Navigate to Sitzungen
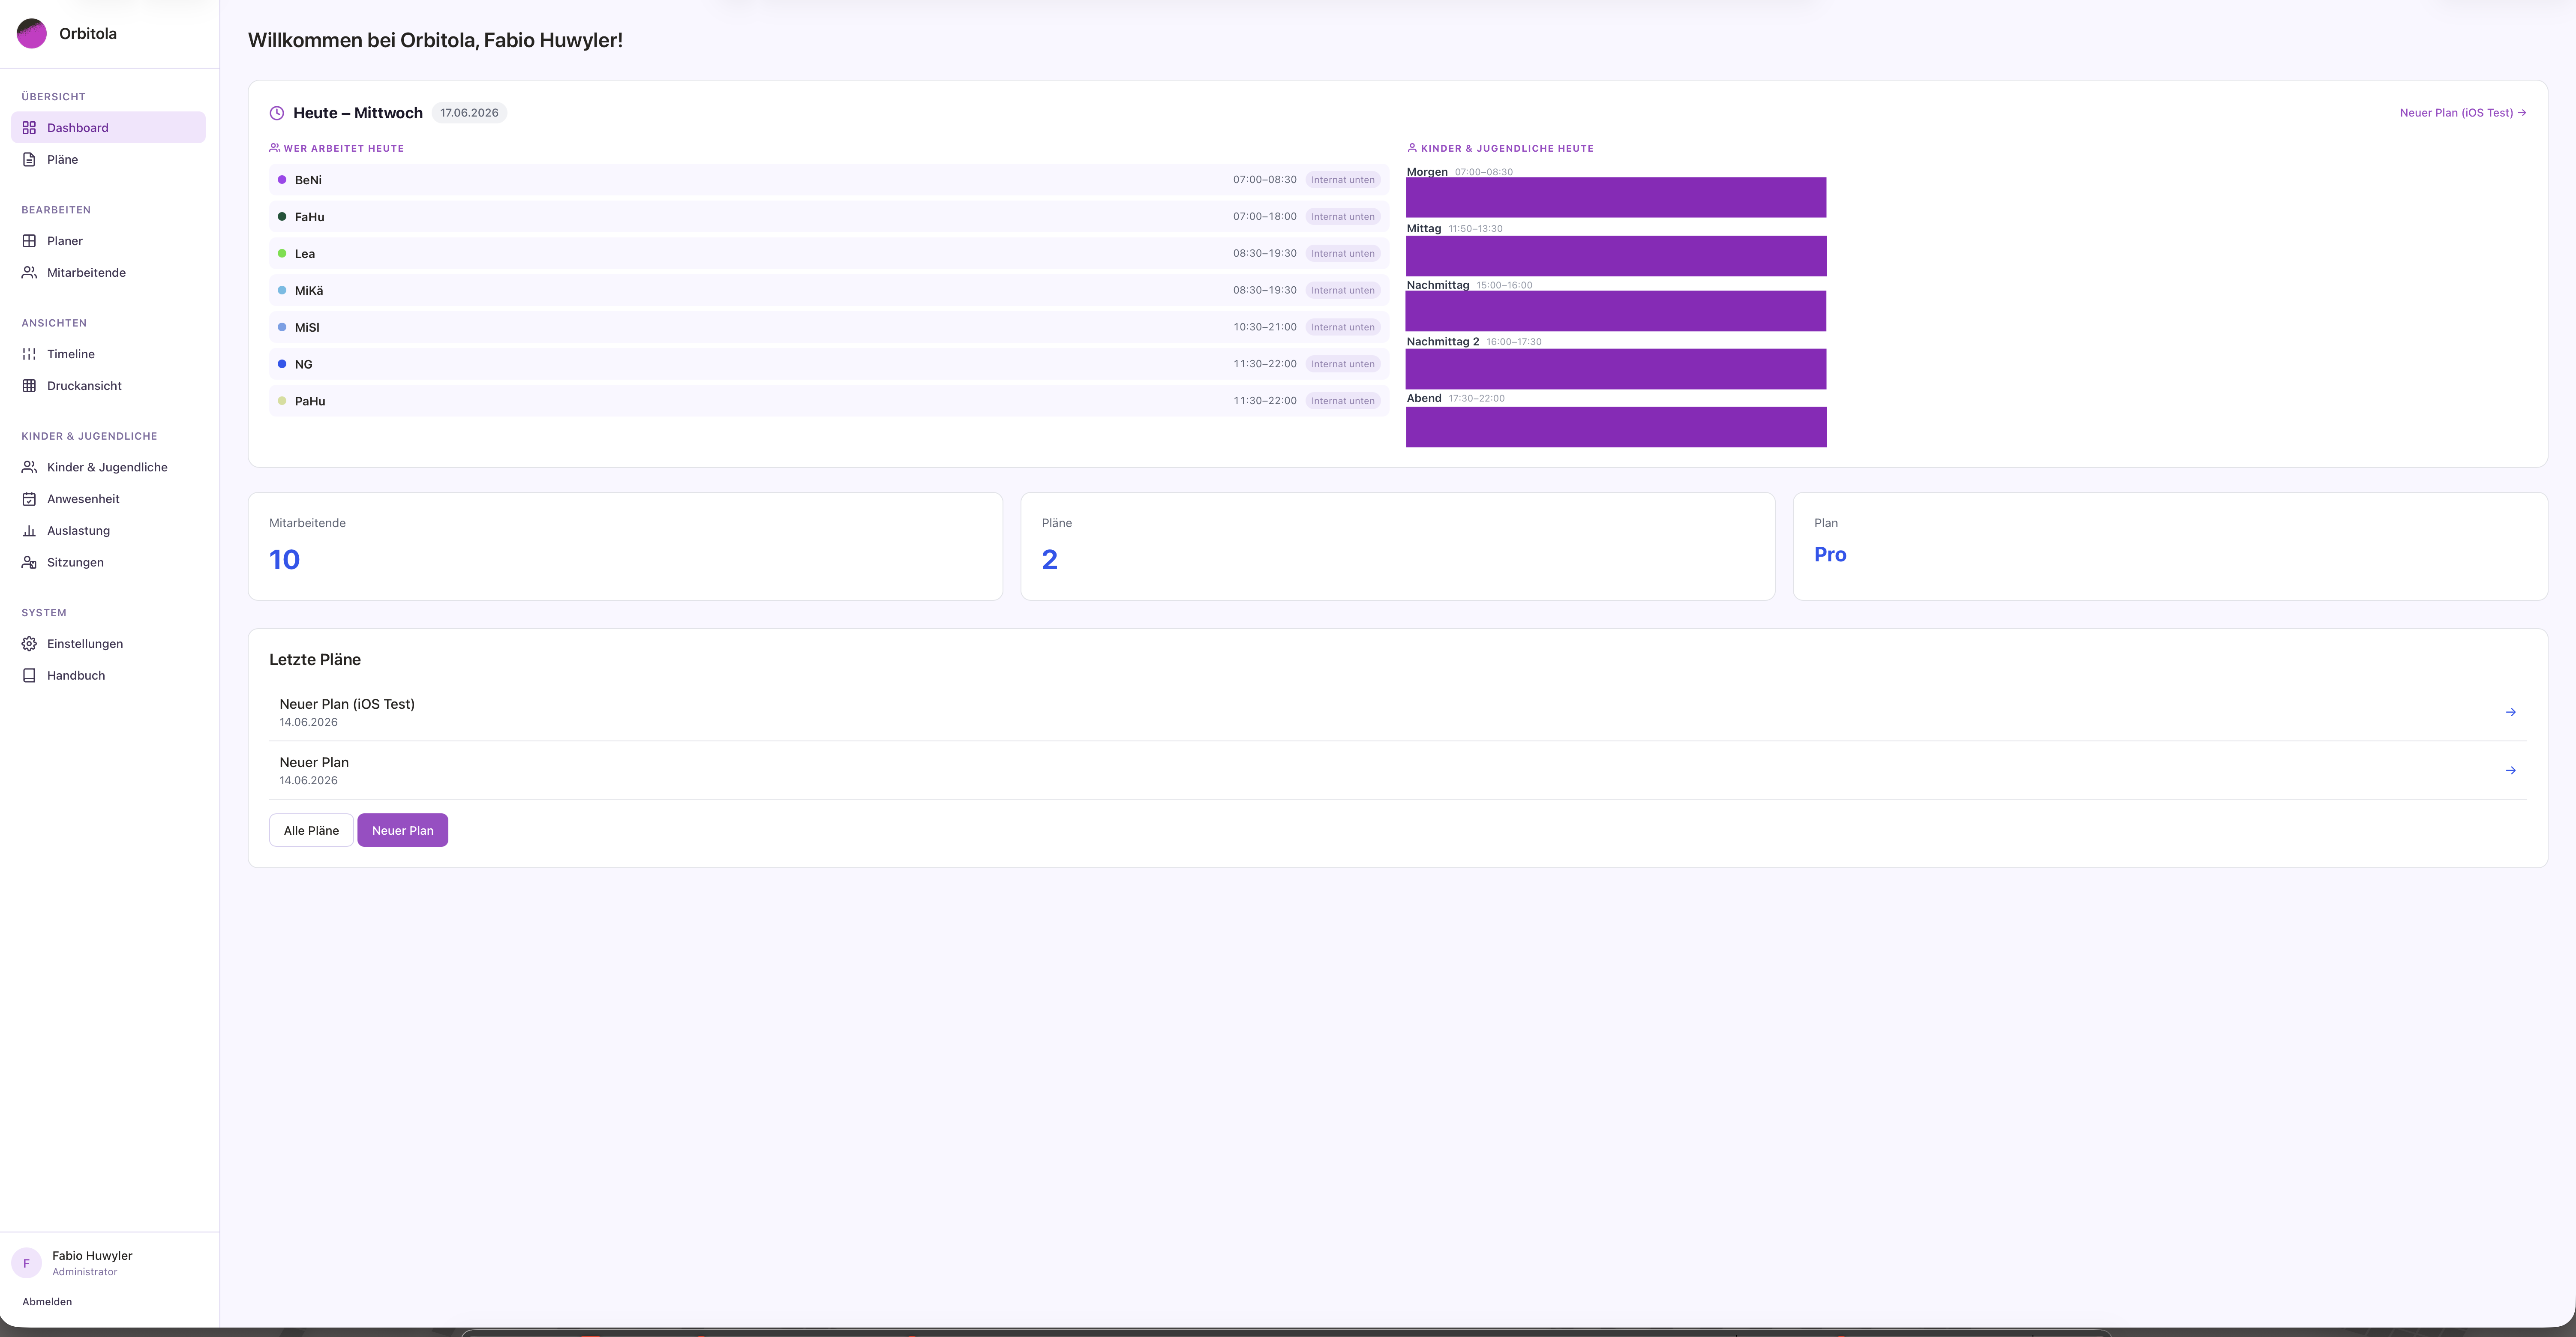 pyautogui.click(x=108, y=563)
